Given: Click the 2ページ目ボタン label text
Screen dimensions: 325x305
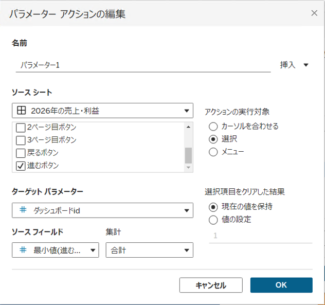Looking at the screenshot, I should [51, 127].
